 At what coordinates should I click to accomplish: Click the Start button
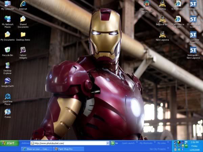[x=9, y=143]
